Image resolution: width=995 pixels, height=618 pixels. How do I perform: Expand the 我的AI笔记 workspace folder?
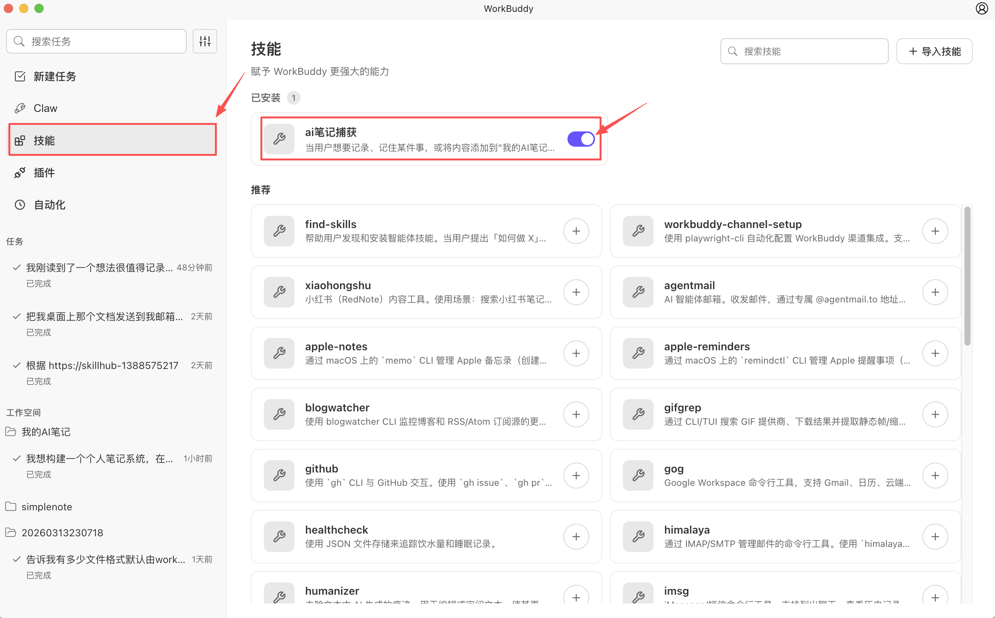click(46, 432)
